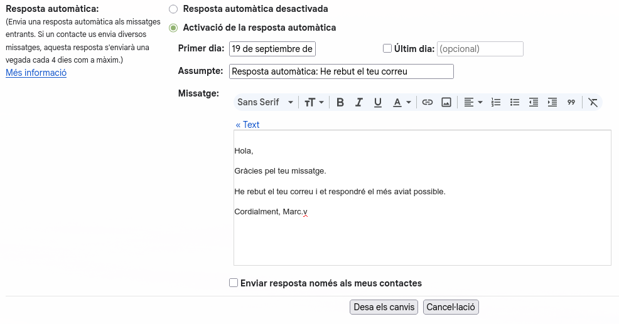Image resolution: width=619 pixels, height=324 pixels.
Task: Apply italic formatting to message
Action: 359,102
